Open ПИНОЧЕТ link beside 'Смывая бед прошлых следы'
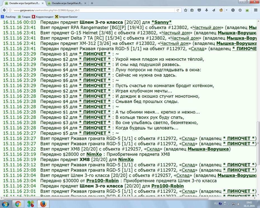260x208 pixels. pyautogui.click(x=95, y=101)
